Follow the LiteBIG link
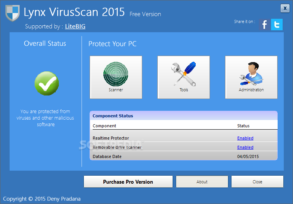This screenshot has height=204, width=293. [x=75, y=26]
